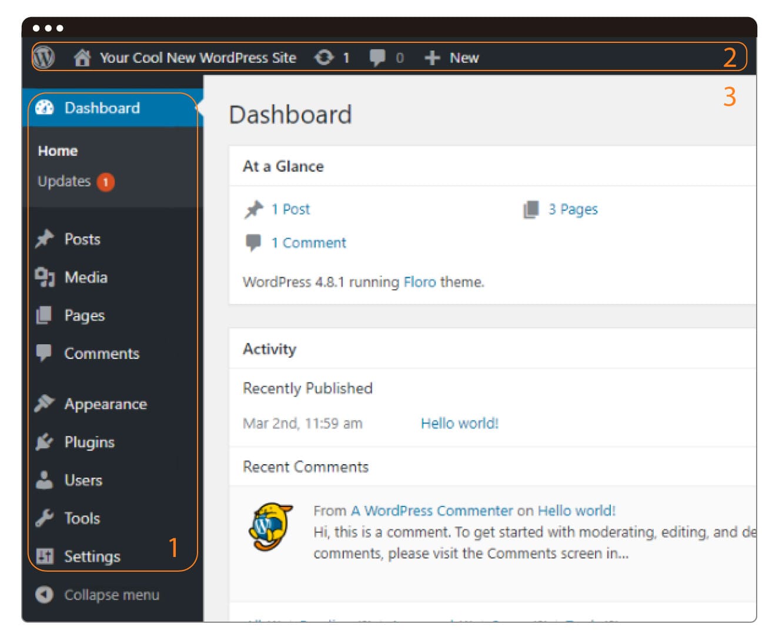Open the Tools menu

click(82, 518)
